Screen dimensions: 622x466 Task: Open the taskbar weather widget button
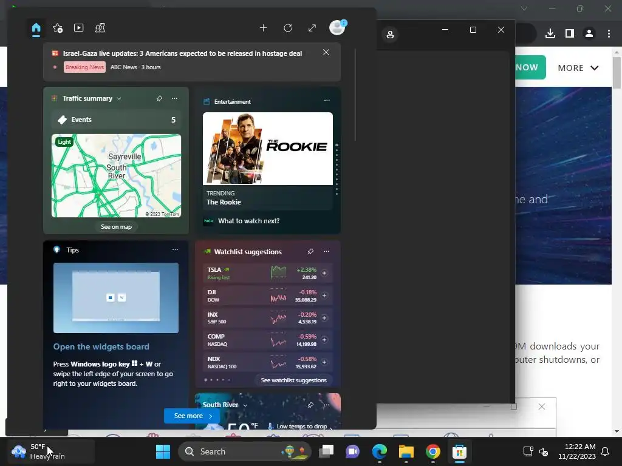(51, 451)
